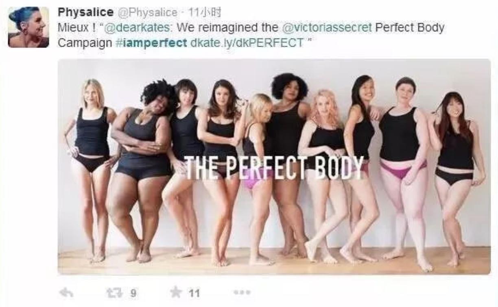Open the @victoriassecret mention
The image size is (498, 307).
click(x=327, y=28)
